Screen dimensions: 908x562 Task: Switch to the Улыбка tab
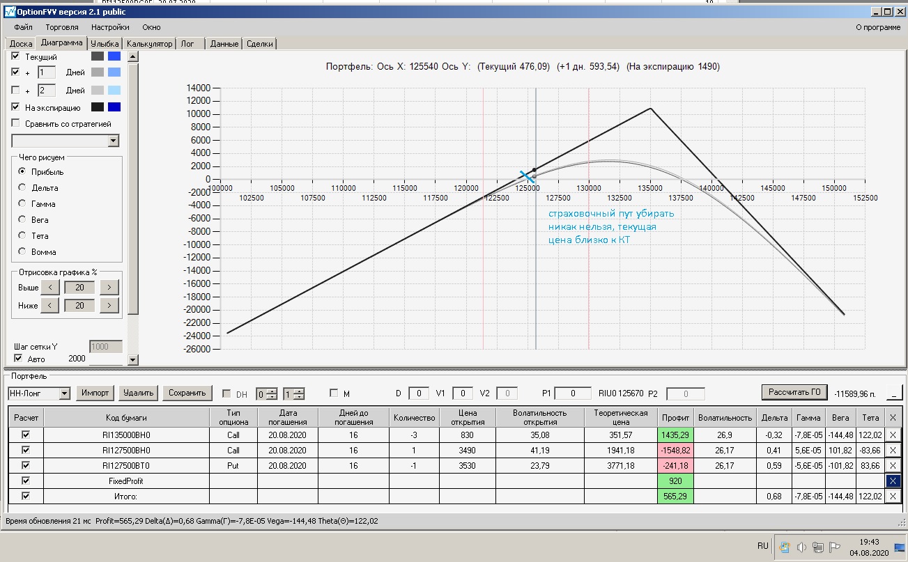105,44
